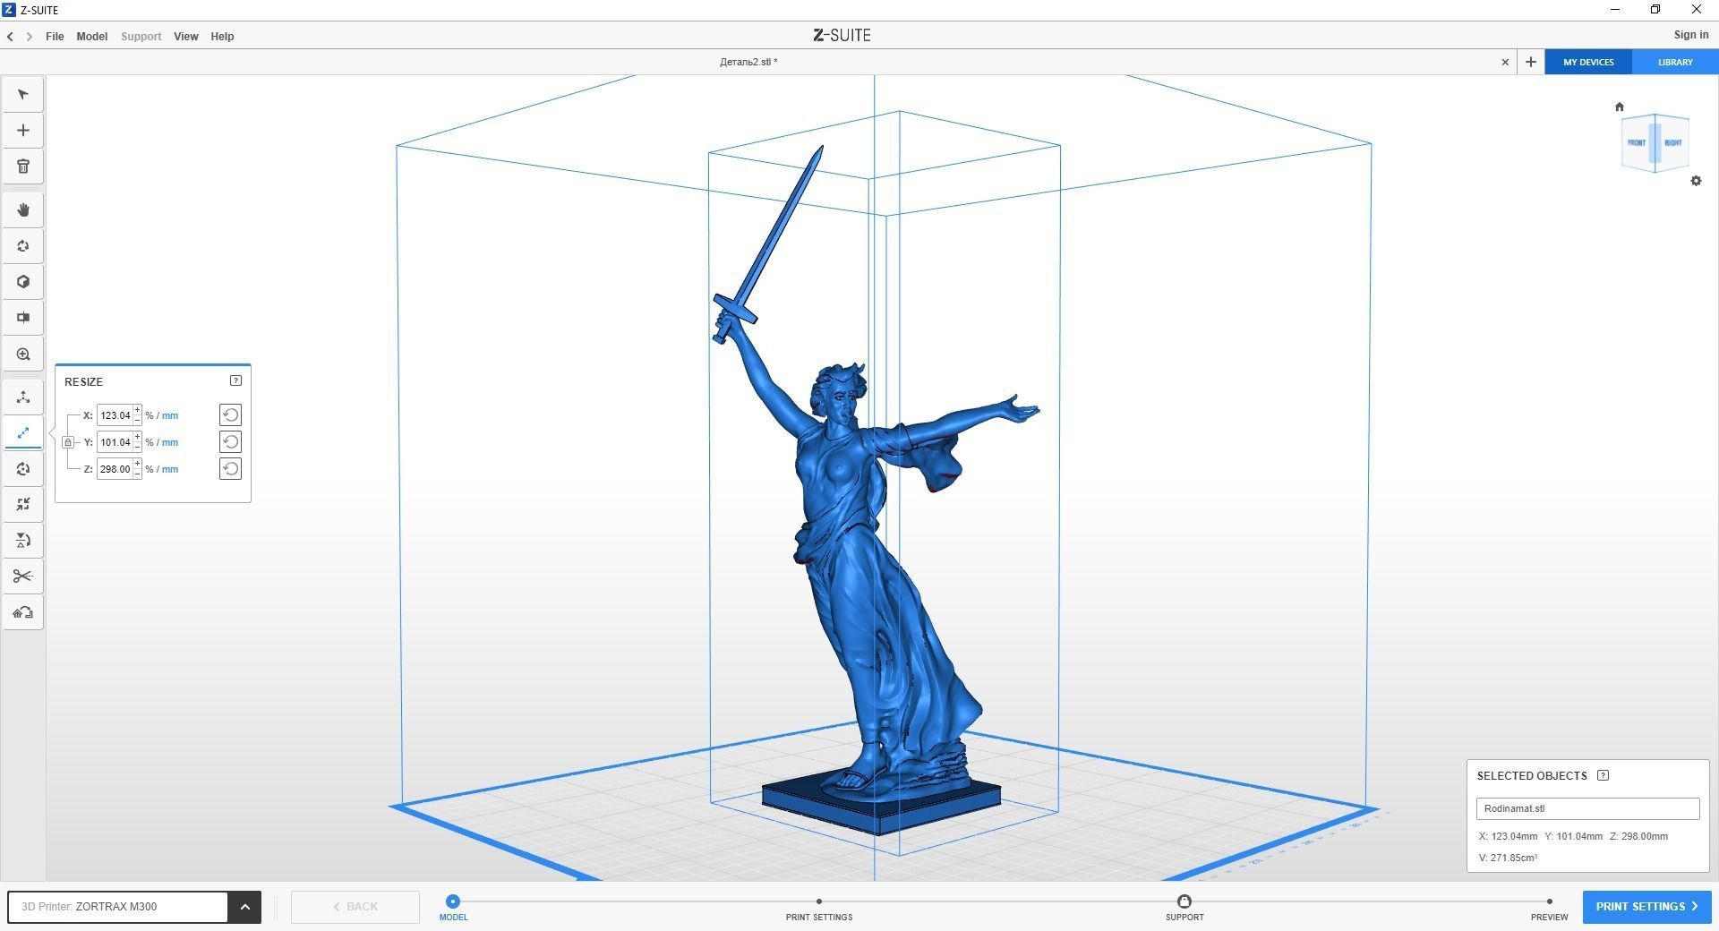The width and height of the screenshot is (1719, 931).
Task: Go to the Print Settings workflow step
Action: 819,909
